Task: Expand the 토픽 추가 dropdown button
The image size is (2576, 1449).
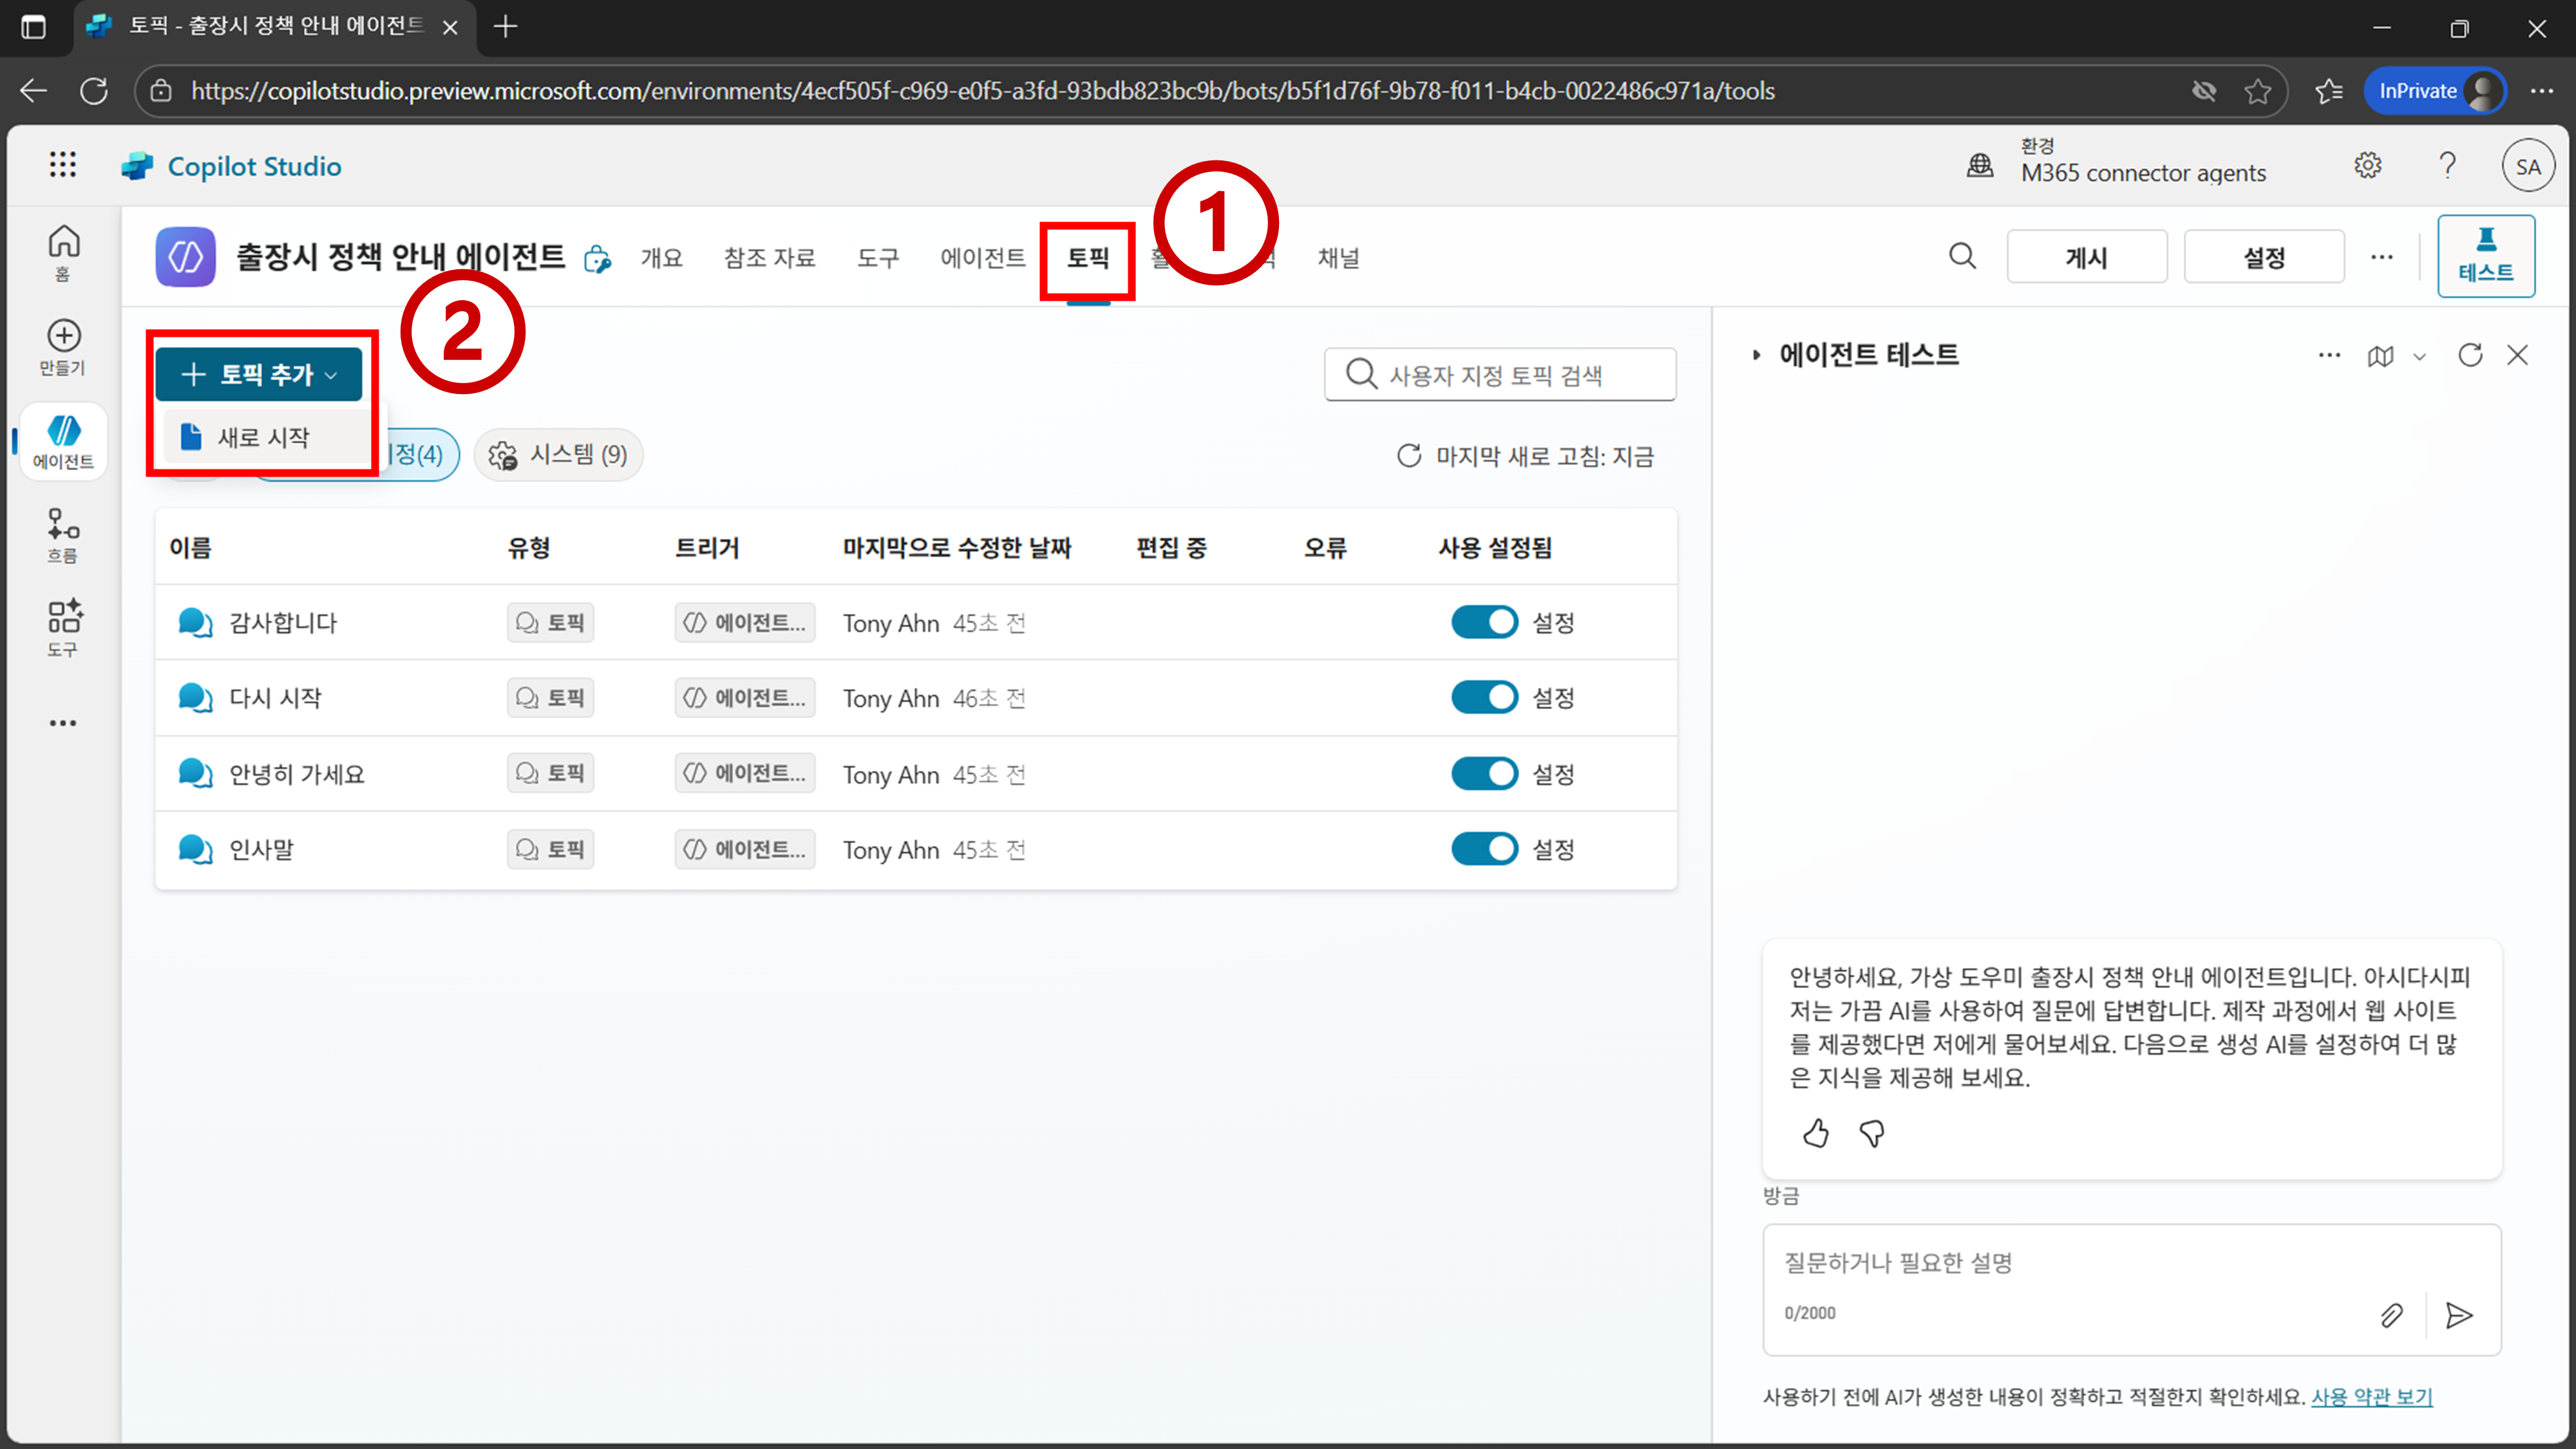Action: click(x=259, y=374)
